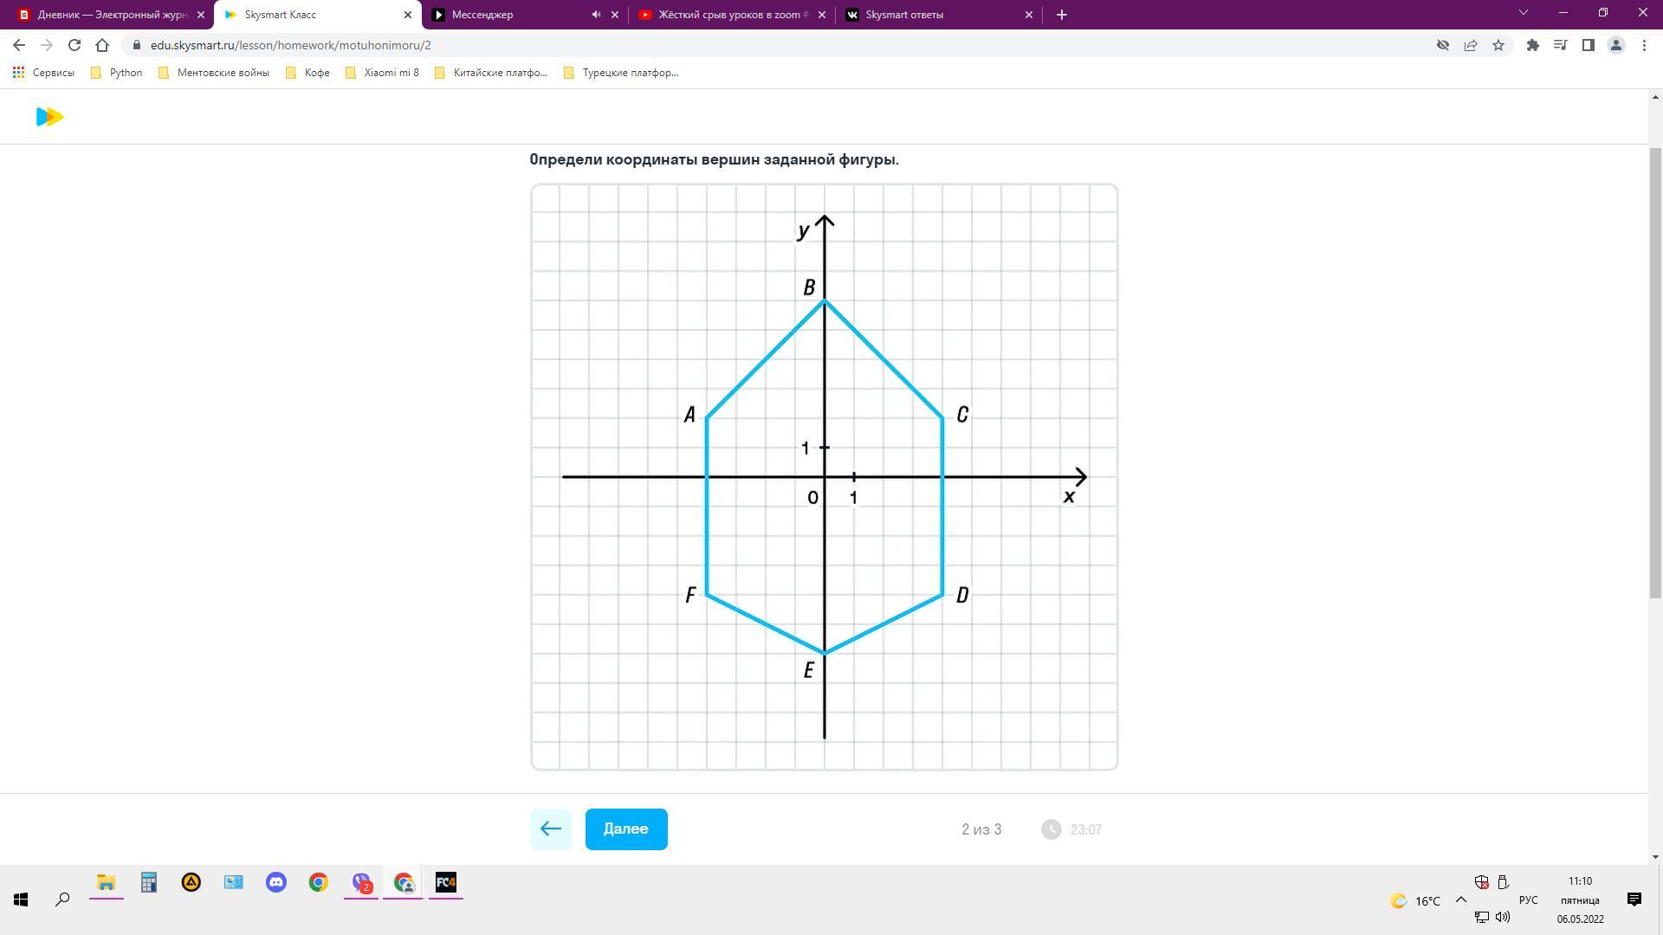Open the Chrome profile avatar
This screenshot has width=1663, height=935.
(x=1615, y=45)
